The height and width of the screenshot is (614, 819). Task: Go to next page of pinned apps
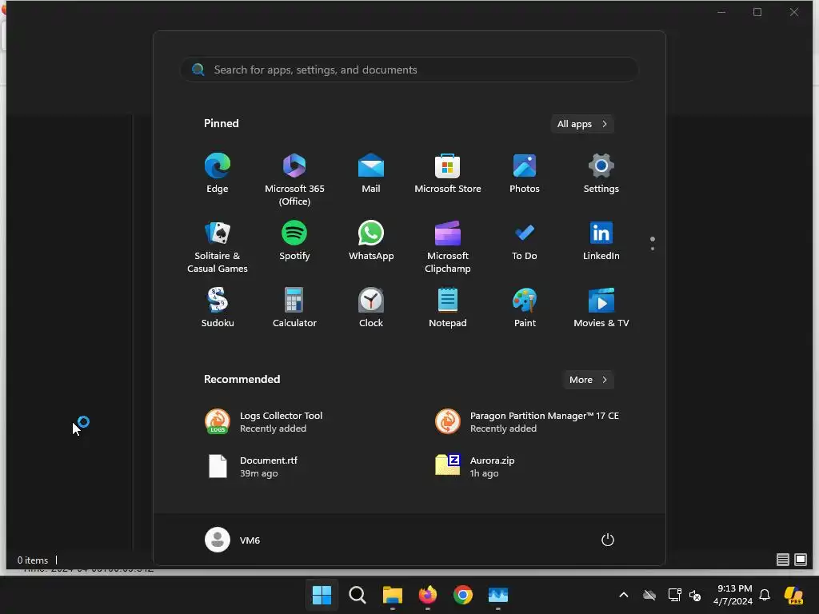653,249
